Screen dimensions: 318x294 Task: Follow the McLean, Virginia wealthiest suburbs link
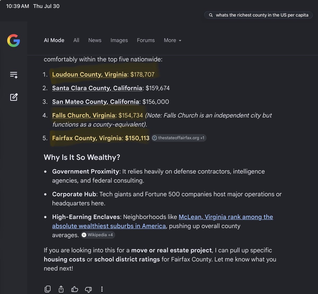(x=162, y=221)
